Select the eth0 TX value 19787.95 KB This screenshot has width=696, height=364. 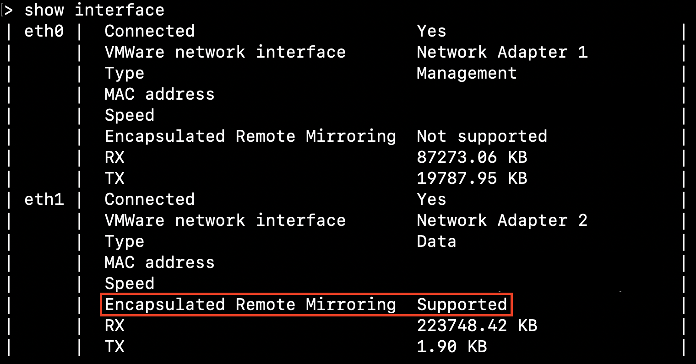coord(472,178)
